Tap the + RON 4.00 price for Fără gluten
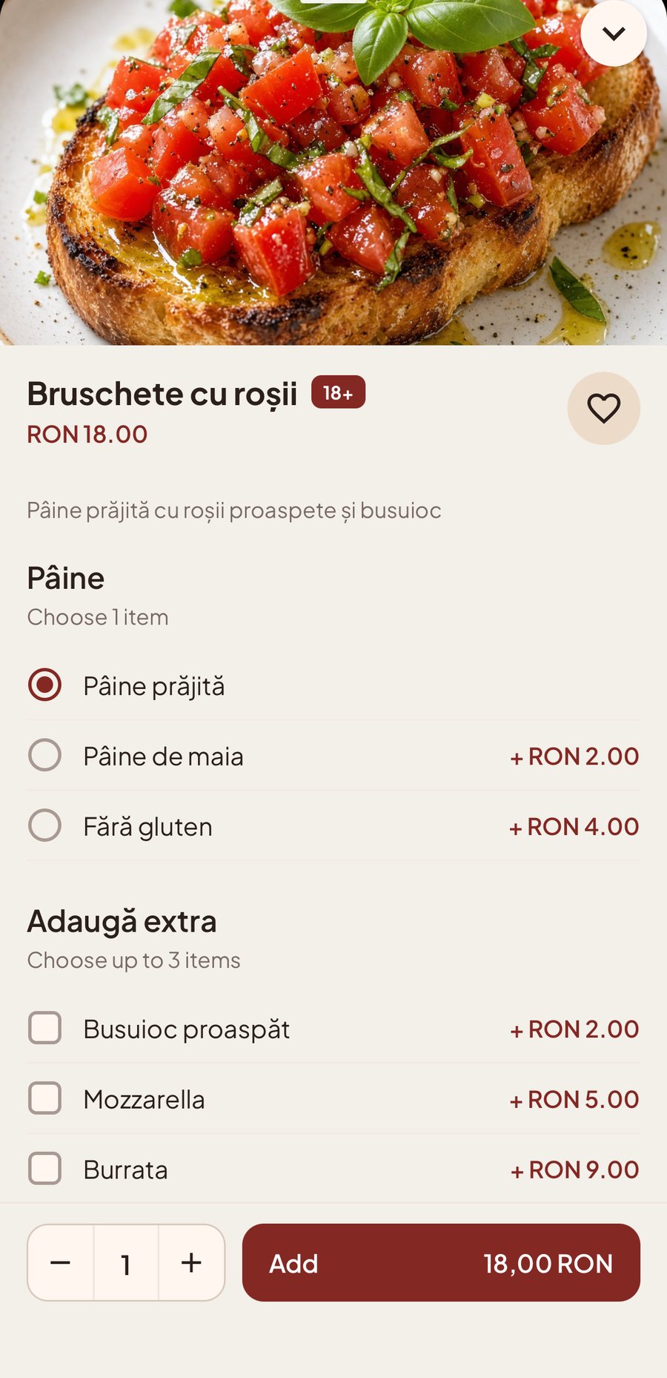 [574, 827]
